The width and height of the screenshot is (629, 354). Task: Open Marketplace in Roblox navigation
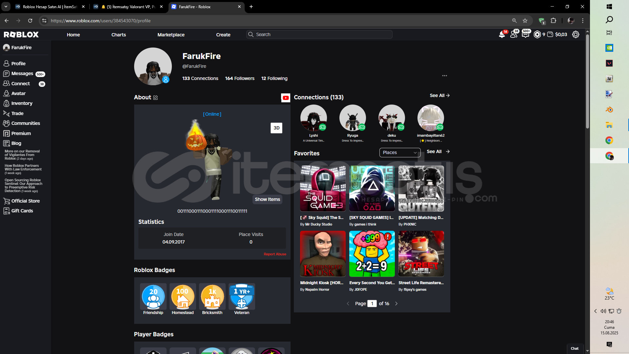171,35
